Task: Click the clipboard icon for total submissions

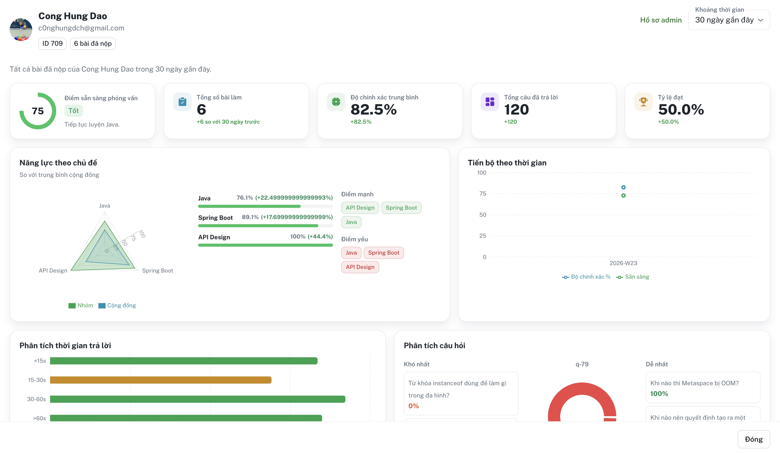Action: point(182,101)
